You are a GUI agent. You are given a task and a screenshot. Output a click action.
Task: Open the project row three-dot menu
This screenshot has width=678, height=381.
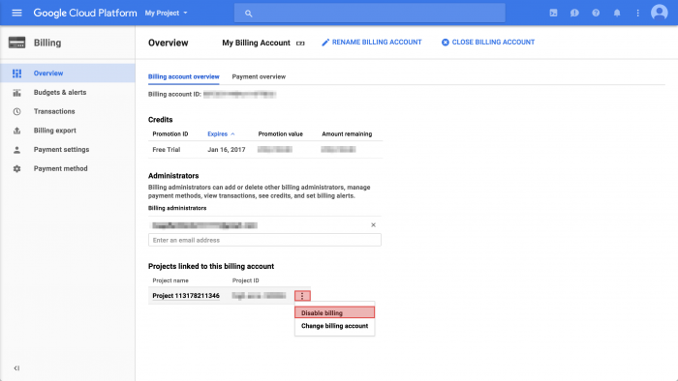click(302, 296)
